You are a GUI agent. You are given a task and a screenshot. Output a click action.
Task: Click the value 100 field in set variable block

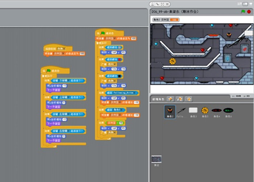[82, 54]
